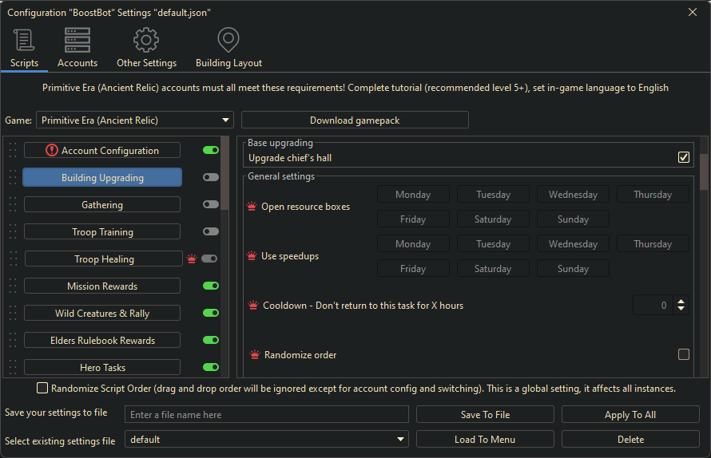Click the drag handle beside Gathering script
The height and width of the screenshot is (458, 711).
(12, 204)
